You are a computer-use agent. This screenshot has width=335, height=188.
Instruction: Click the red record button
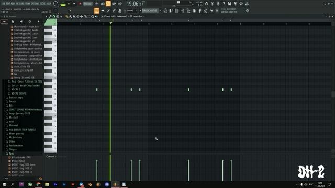80,4
